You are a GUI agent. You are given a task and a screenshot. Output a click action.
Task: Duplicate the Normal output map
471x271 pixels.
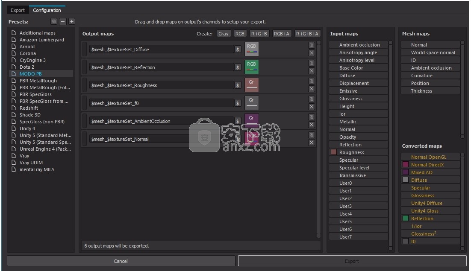(312, 135)
